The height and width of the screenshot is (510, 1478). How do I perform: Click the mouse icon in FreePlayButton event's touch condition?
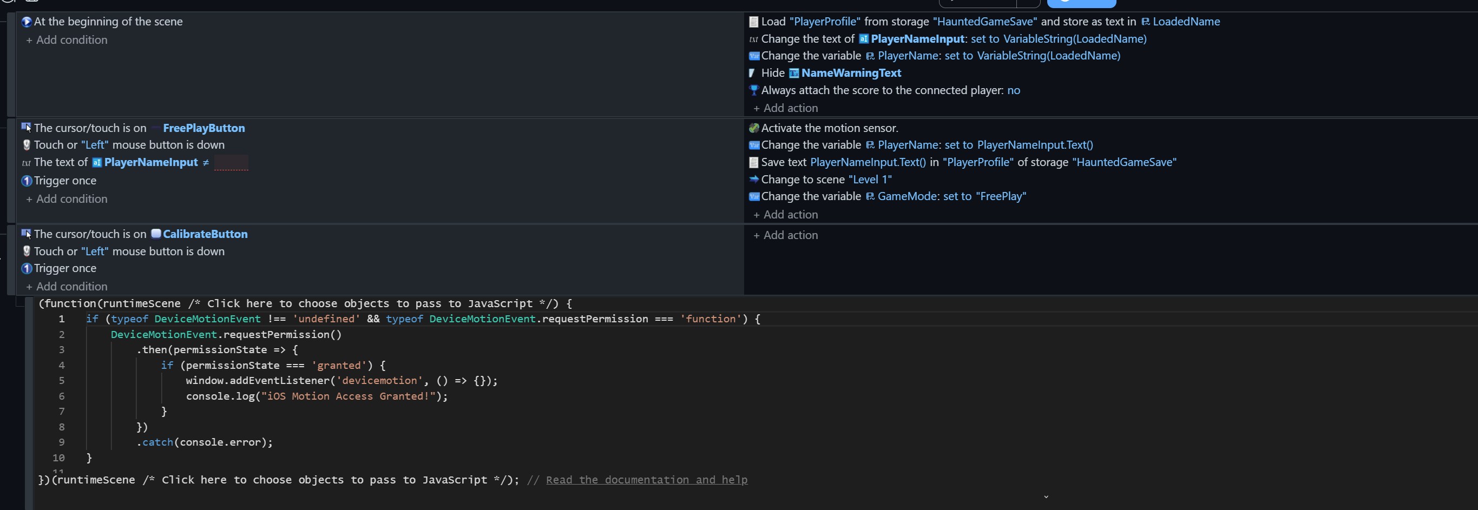click(x=27, y=145)
